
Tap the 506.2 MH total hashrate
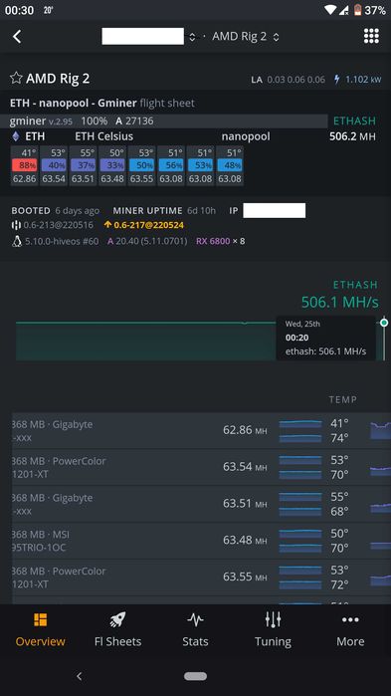coord(352,136)
